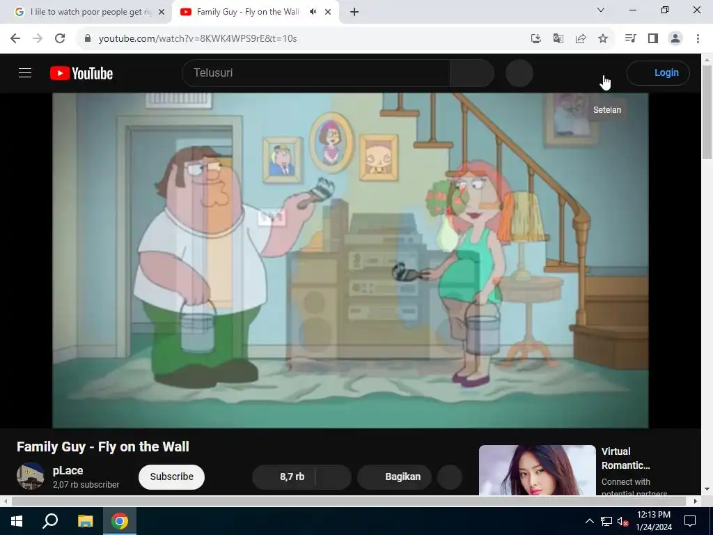The image size is (713, 535).
Task: Click the Bagikan share button
Action: [x=394, y=476]
